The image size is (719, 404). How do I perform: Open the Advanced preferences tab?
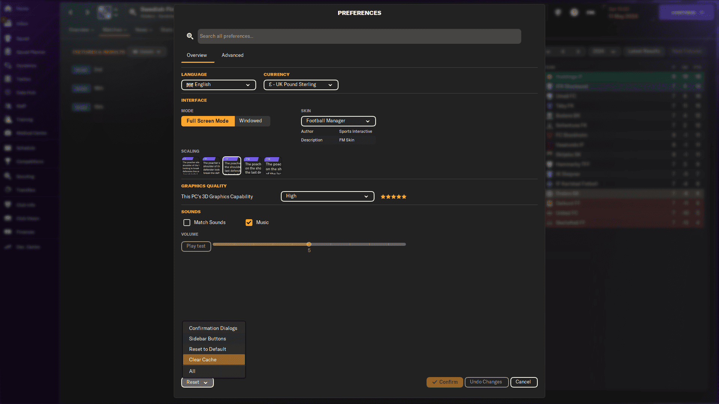233,55
